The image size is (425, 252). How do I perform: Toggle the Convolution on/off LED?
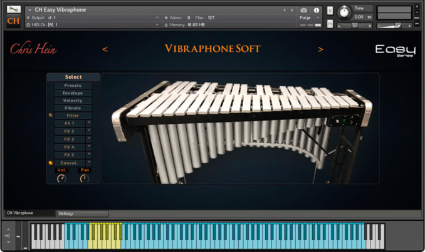coord(51,163)
